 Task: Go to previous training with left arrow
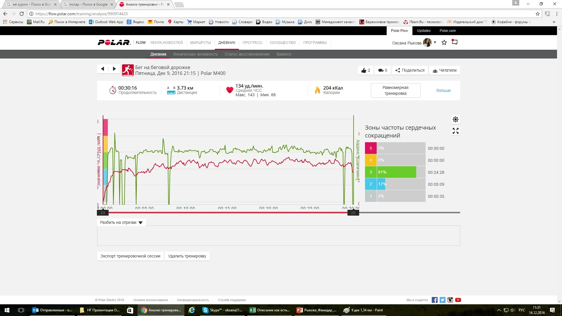(x=102, y=69)
